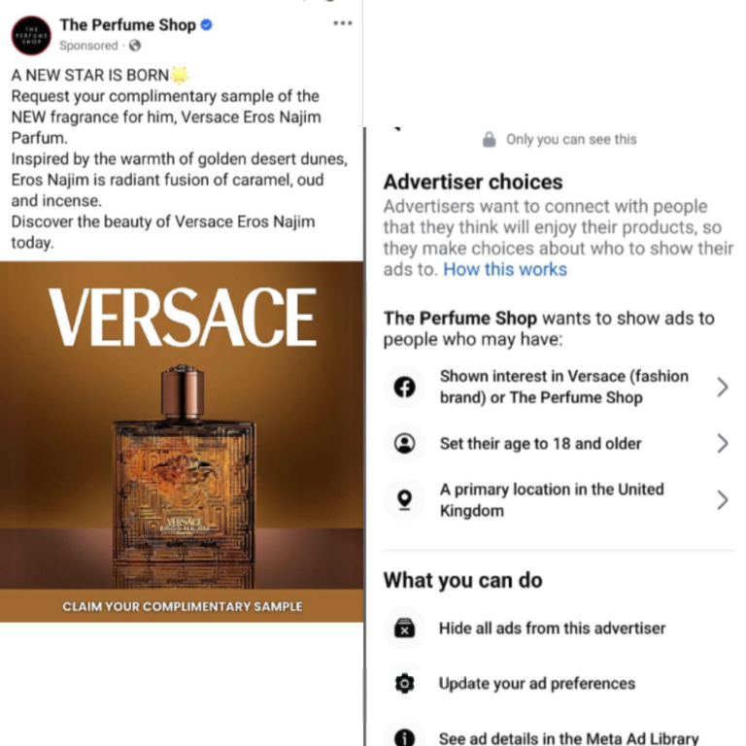Click the Facebook interest icon

click(x=405, y=388)
